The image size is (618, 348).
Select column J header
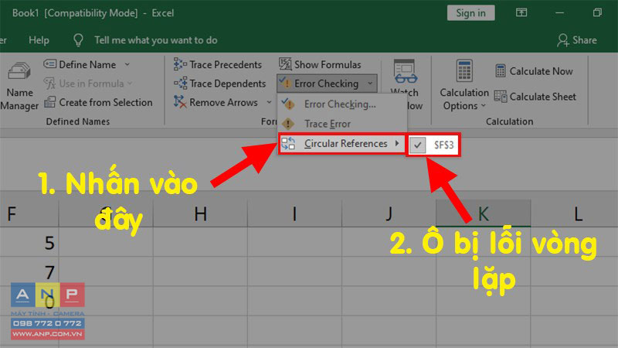tap(389, 213)
